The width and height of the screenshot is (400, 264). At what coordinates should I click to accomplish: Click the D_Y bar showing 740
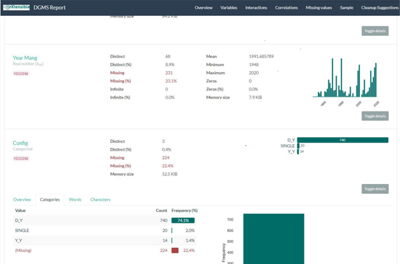(x=343, y=140)
